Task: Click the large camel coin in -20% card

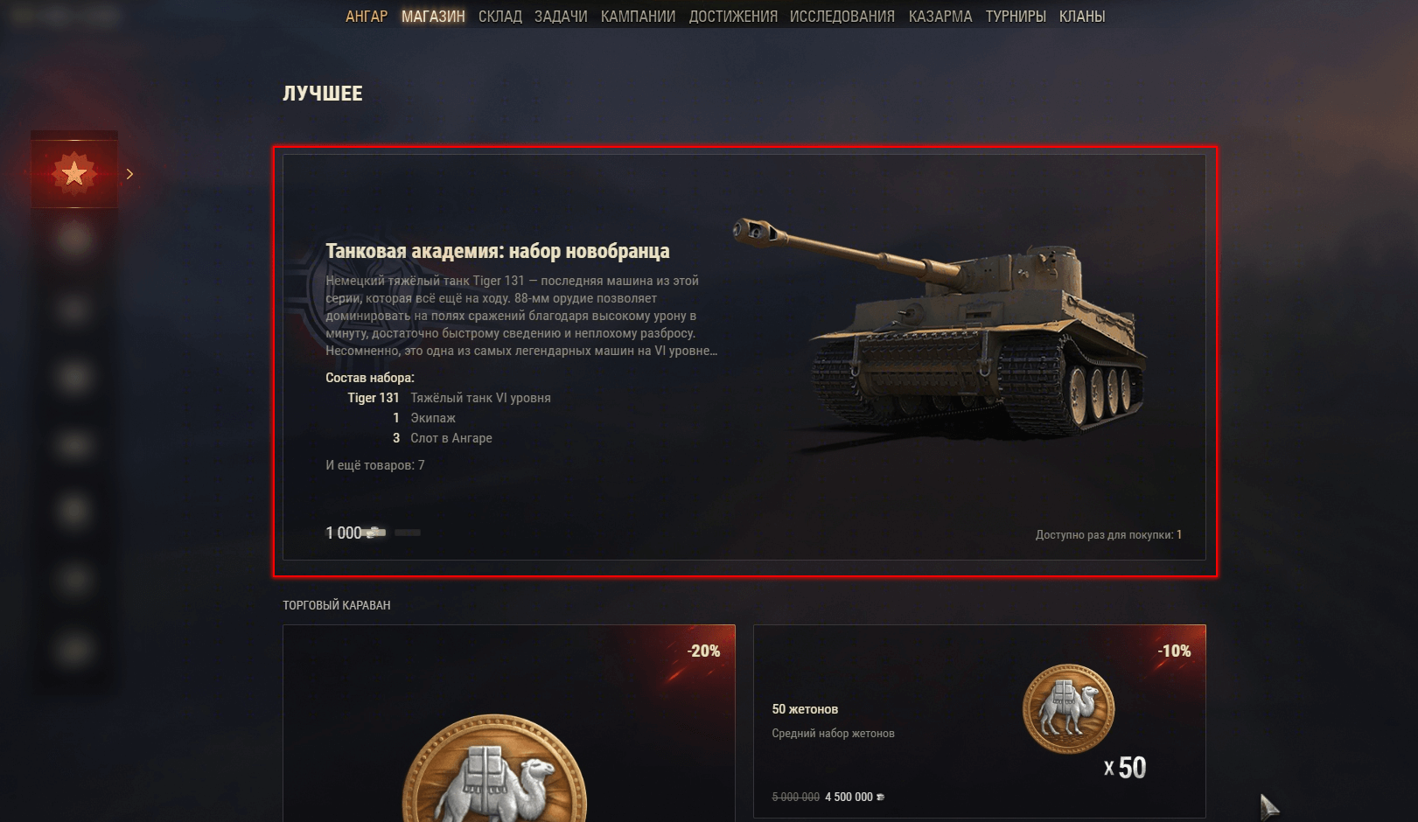Action: (494, 770)
